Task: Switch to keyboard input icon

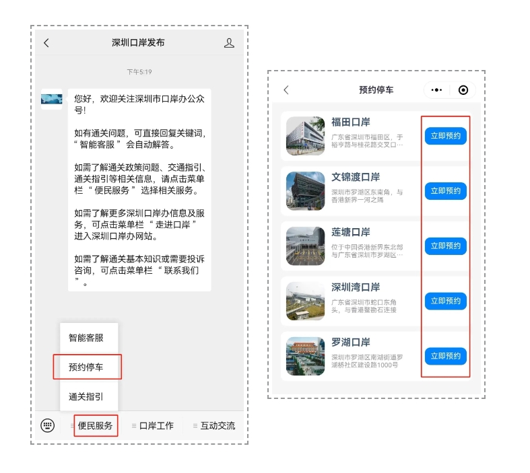Action: (47, 425)
